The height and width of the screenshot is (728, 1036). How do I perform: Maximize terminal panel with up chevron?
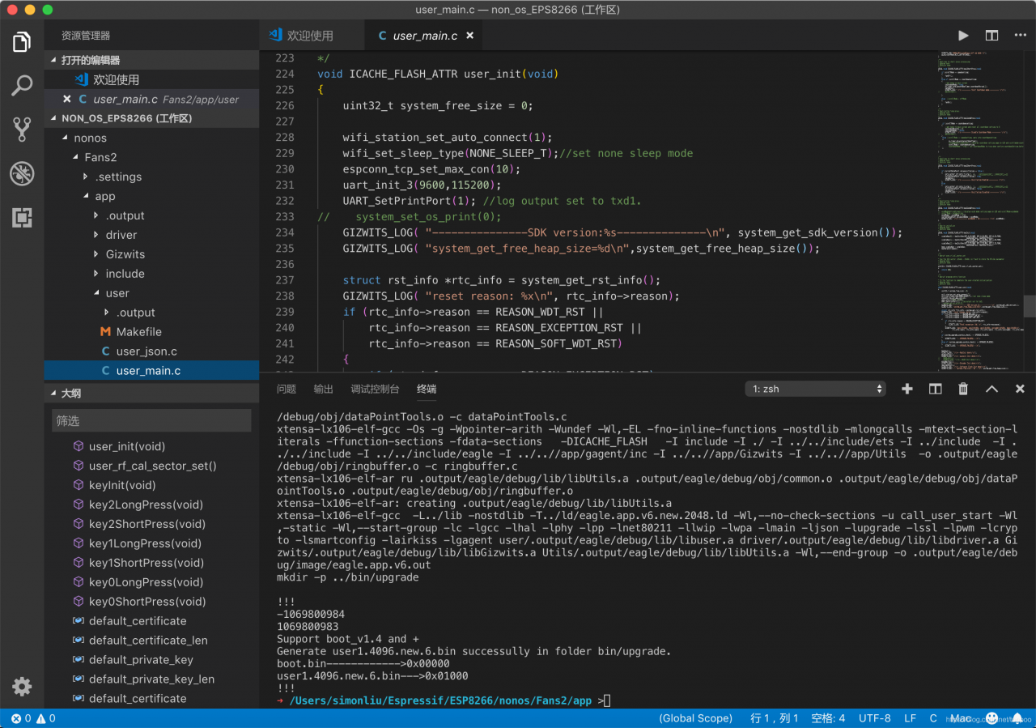991,389
